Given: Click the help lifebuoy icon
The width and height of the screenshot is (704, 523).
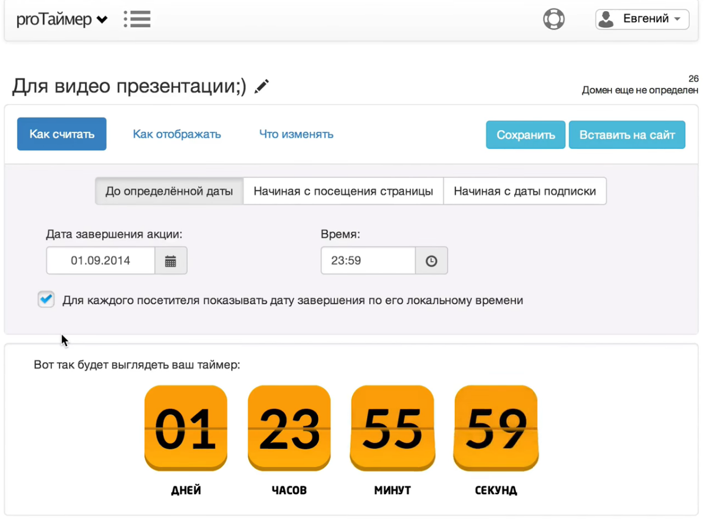Looking at the screenshot, I should [x=554, y=19].
